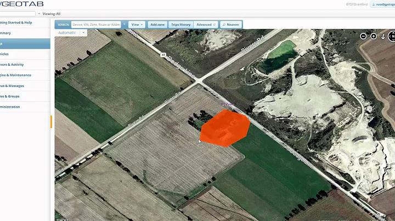
Task: Open the Advanced options button
Action: 206,25
